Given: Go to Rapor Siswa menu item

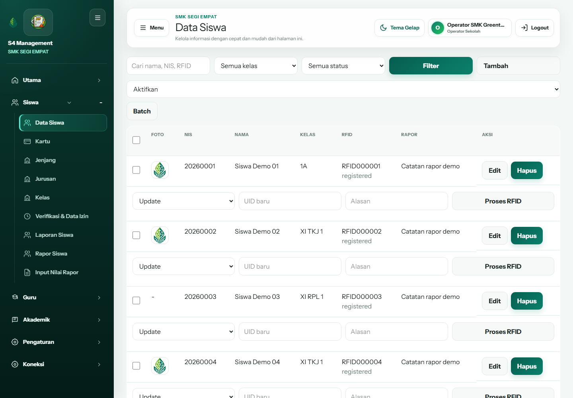Looking at the screenshot, I should coord(63,254).
